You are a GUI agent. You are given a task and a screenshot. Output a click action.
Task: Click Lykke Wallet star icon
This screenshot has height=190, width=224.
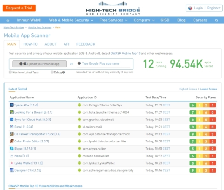pyautogui.click(x=11, y=163)
